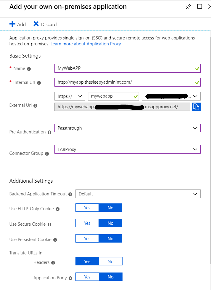This screenshot has height=290, width=211.
Task: Set Use Persistent Cookie to Yes
Action: point(87,238)
